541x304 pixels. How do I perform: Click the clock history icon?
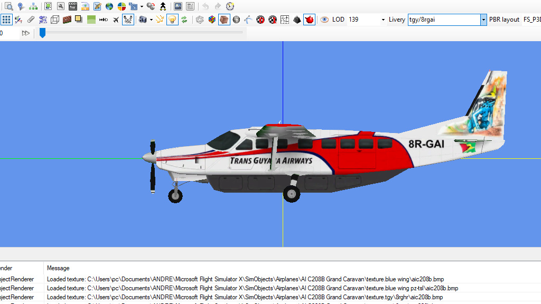tap(230, 6)
